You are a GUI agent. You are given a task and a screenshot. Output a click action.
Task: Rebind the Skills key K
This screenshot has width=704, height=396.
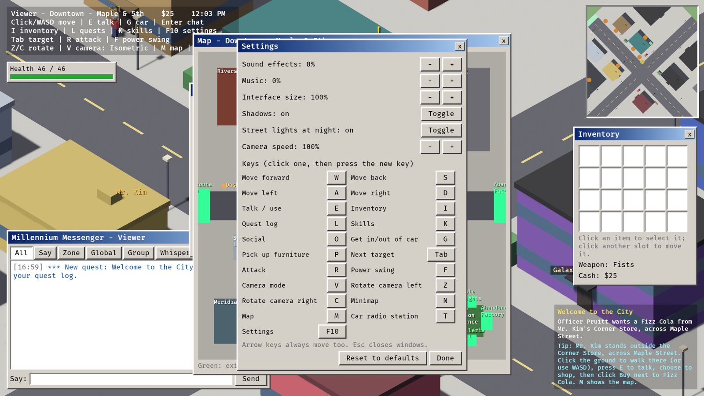445,224
